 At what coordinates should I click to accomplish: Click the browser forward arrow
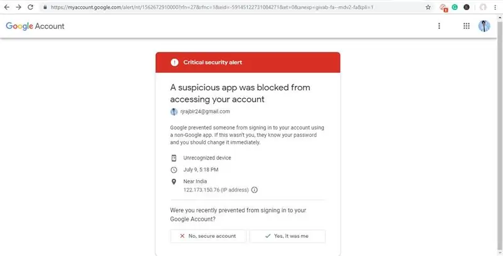tap(19, 7)
